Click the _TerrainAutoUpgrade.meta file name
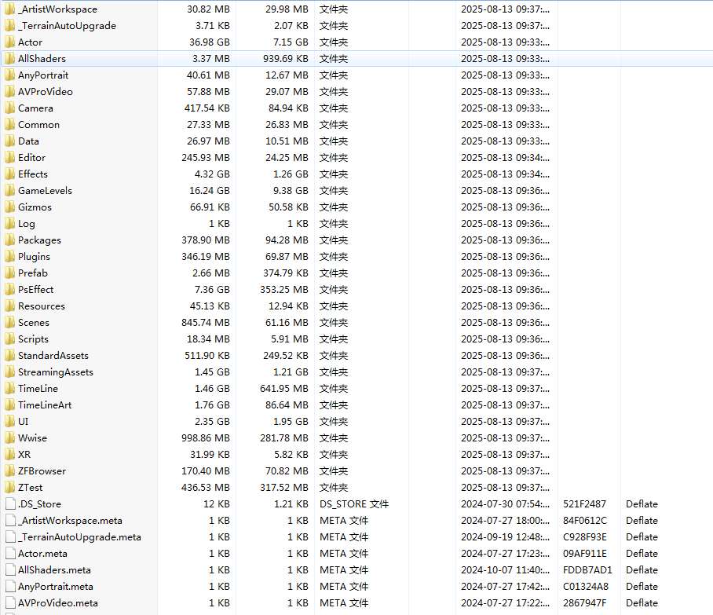Image resolution: width=713 pixels, height=615 pixels. pos(79,536)
